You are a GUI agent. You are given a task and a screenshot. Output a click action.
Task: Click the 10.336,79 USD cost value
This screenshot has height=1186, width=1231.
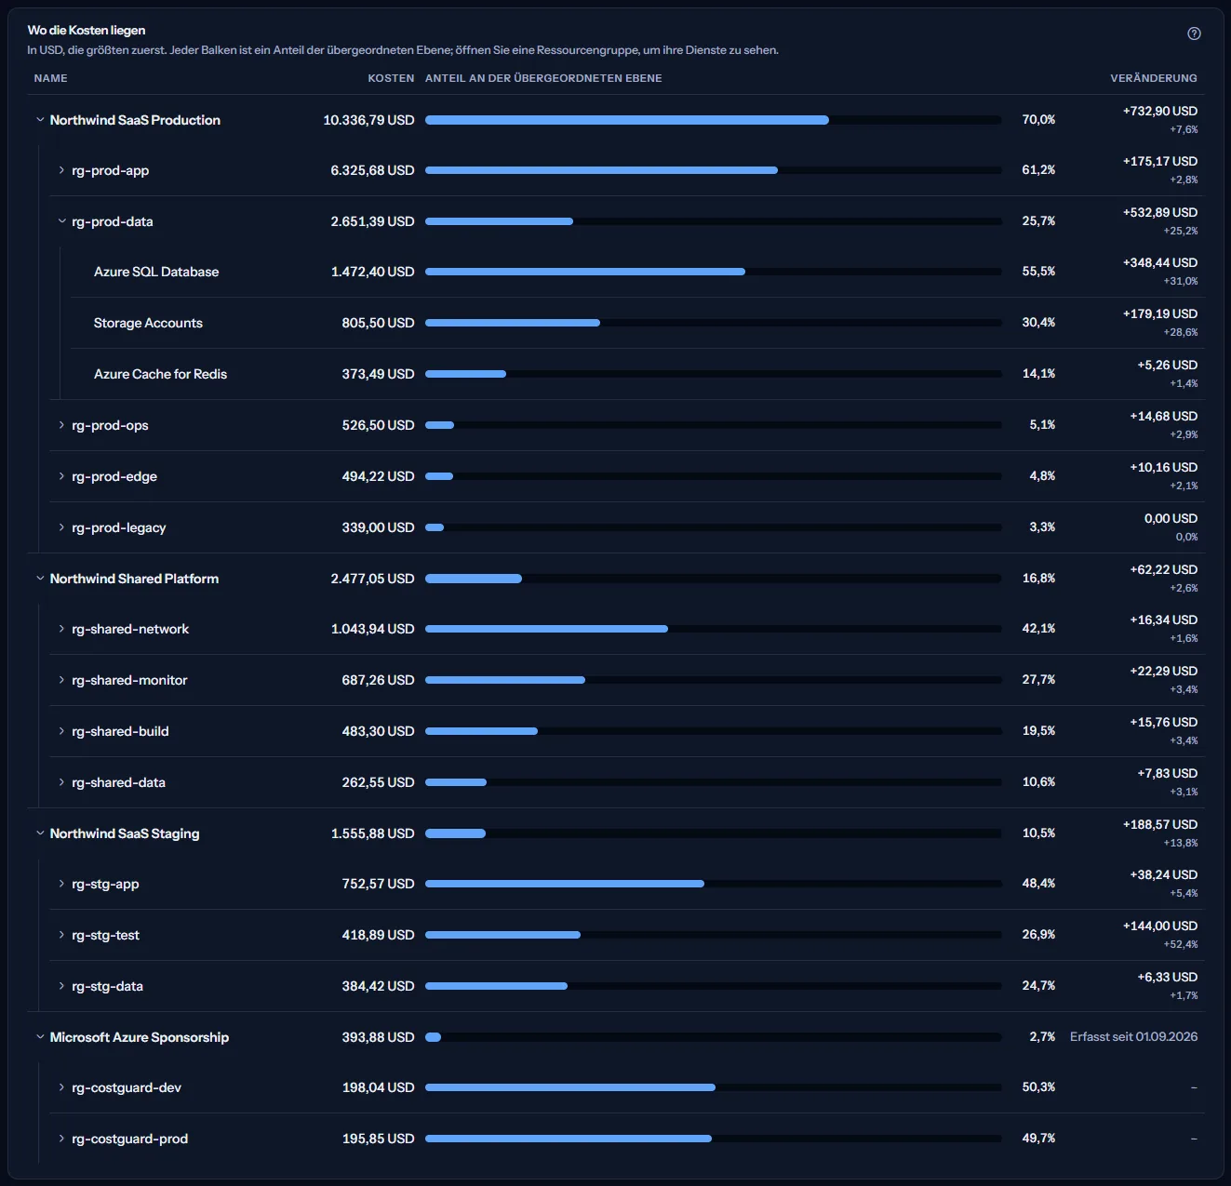pyautogui.click(x=368, y=120)
